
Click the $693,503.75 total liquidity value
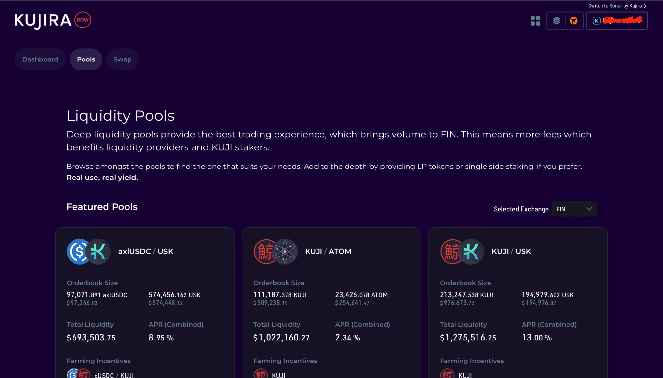(x=91, y=338)
